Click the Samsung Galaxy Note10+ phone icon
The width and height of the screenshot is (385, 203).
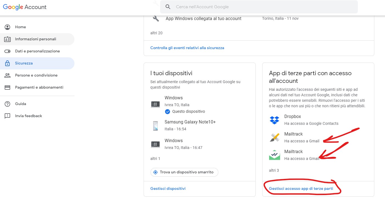(155, 125)
